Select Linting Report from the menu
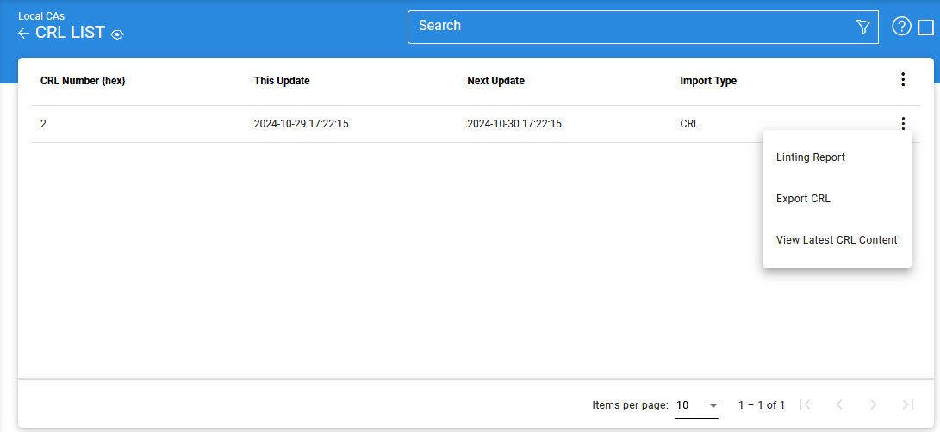This screenshot has height=432, width=940. 810,157
